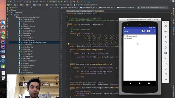The width and height of the screenshot is (175, 98).
Task: Click the Find magnifier icon in toolbar
Action: (34, 2)
